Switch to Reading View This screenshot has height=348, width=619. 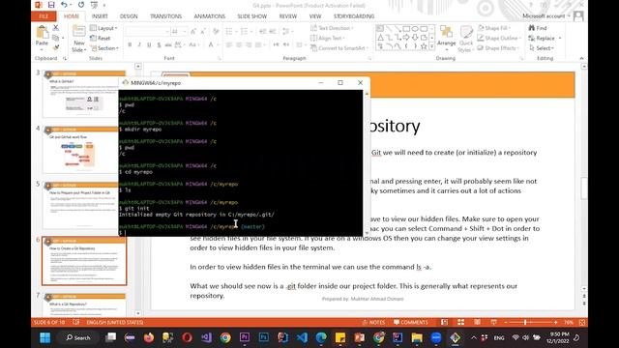point(477,322)
